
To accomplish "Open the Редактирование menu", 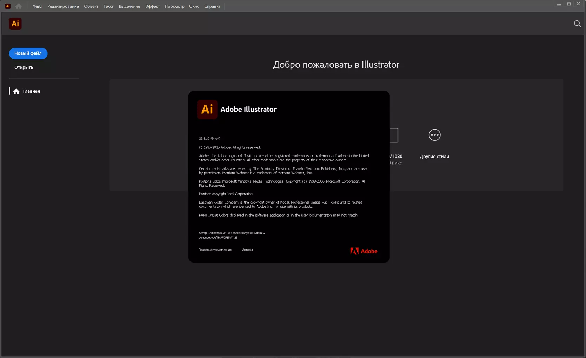I will coord(63,6).
